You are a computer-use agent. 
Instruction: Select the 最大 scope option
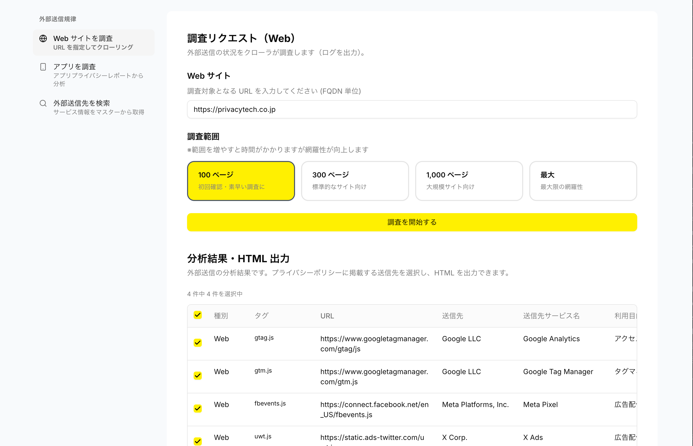point(583,181)
